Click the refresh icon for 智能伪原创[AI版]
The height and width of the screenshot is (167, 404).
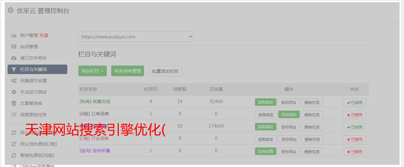(x=14, y=155)
